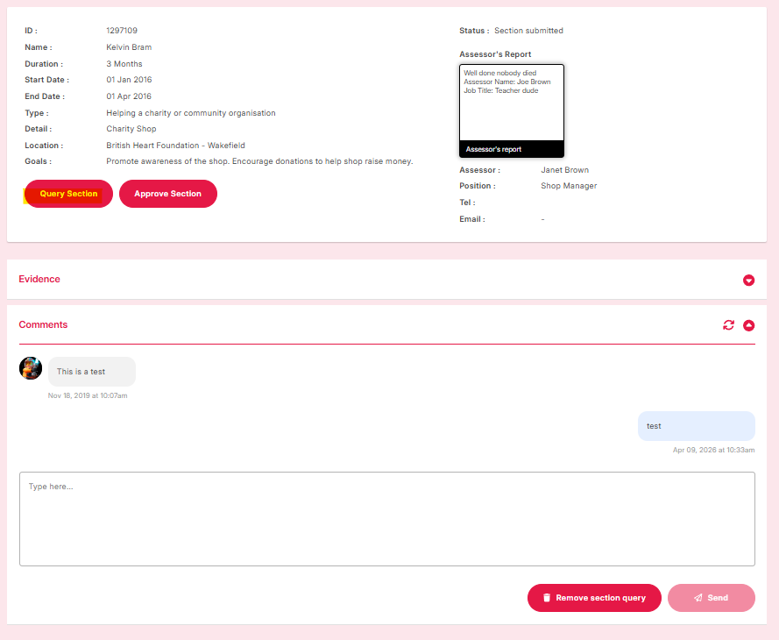The image size is (779, 640).
Task: Click the Nov 18, 2019 timestamp
Action: point(88,395)
